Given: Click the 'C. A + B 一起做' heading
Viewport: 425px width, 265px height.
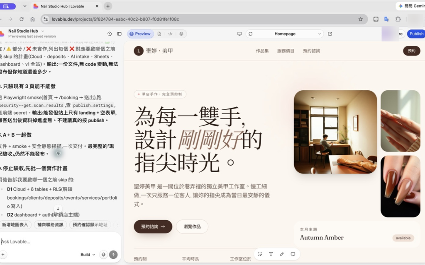Looking at the screenshot, I should point(16,135).
